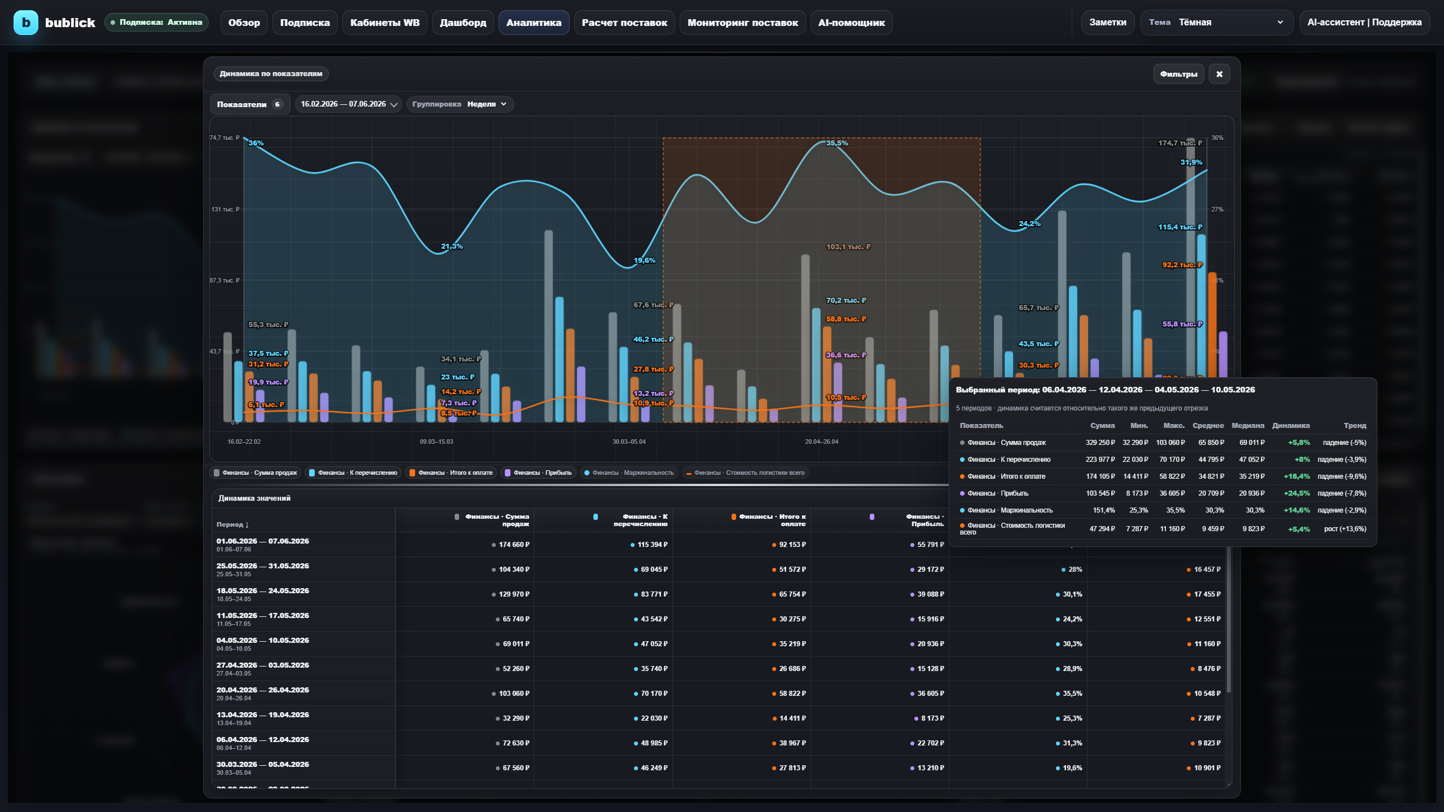Open the Мониторинг поставок tab
The image size is (1444, 812).
click(742, 23)
